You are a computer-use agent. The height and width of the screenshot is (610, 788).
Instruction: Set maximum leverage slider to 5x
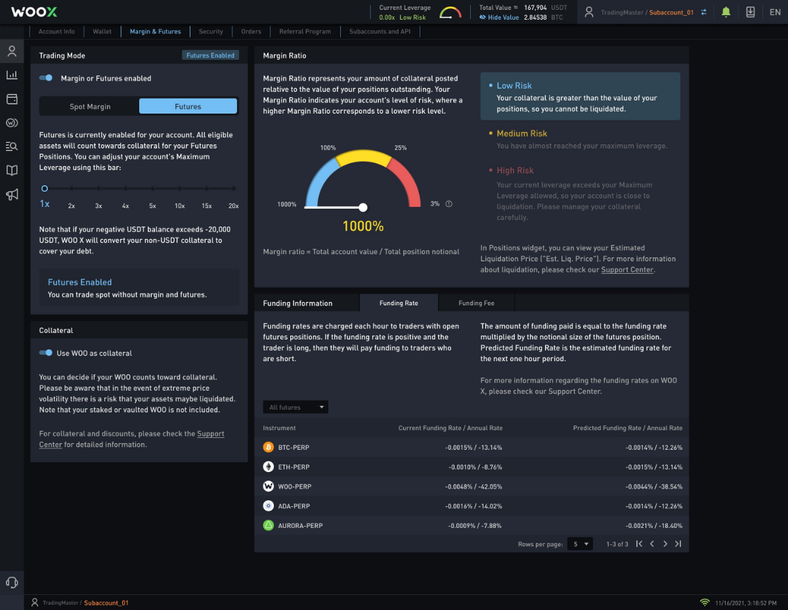152,189
